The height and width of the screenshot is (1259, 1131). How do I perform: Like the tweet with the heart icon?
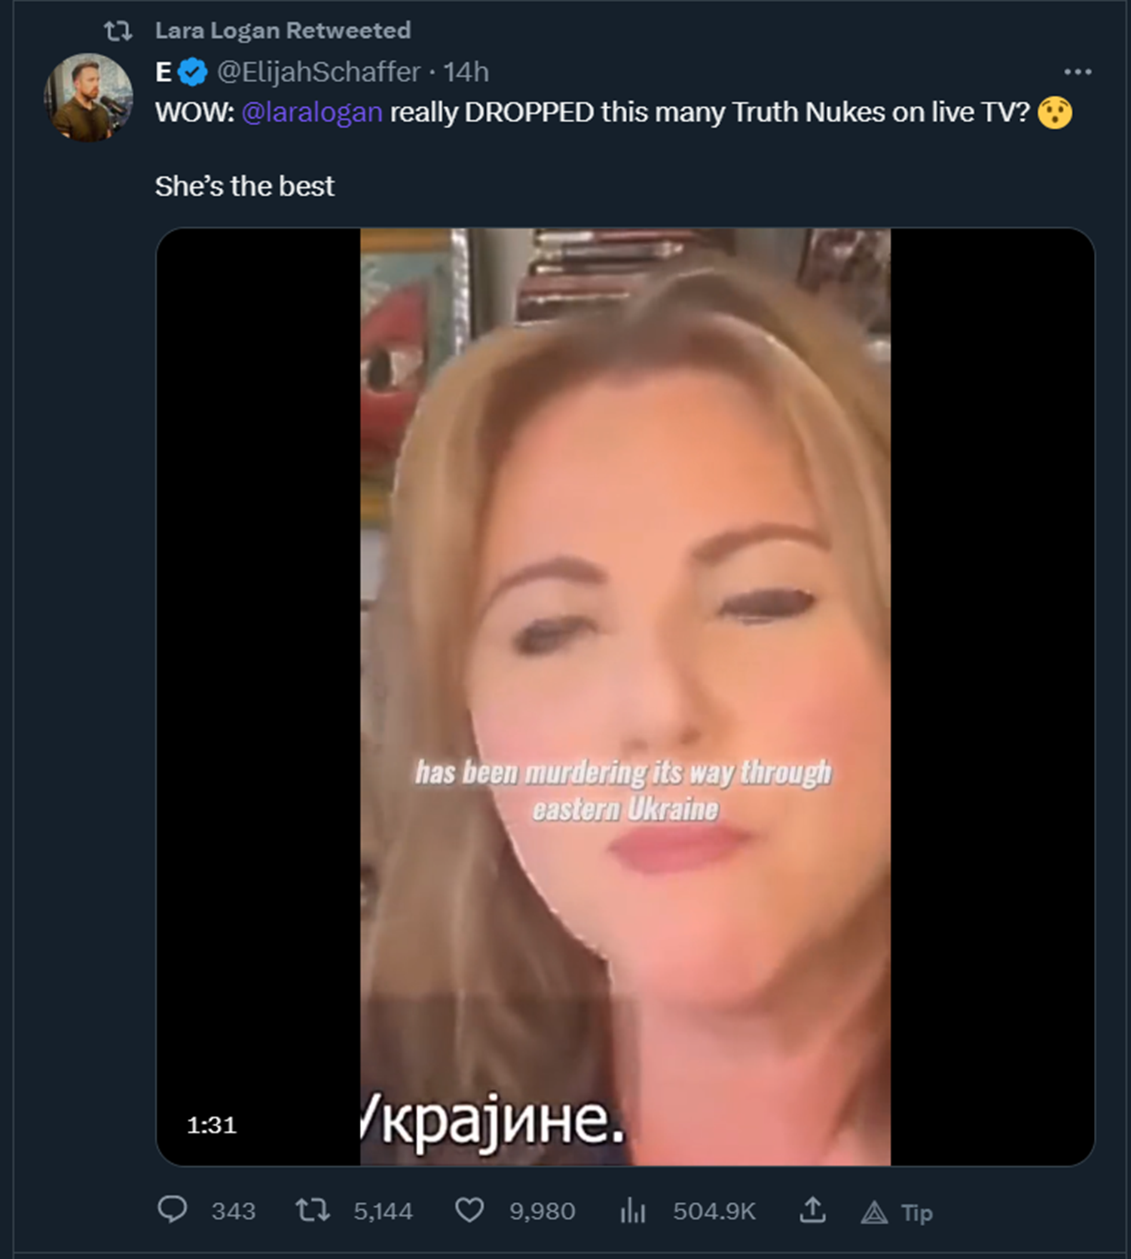(x=469, y=1210)
